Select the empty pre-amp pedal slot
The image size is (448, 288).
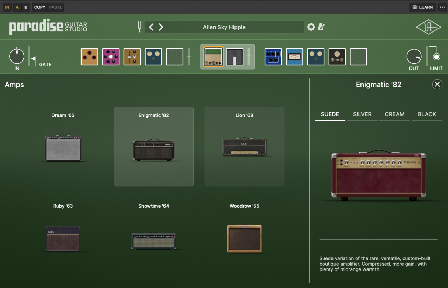(x=175, y=57)
